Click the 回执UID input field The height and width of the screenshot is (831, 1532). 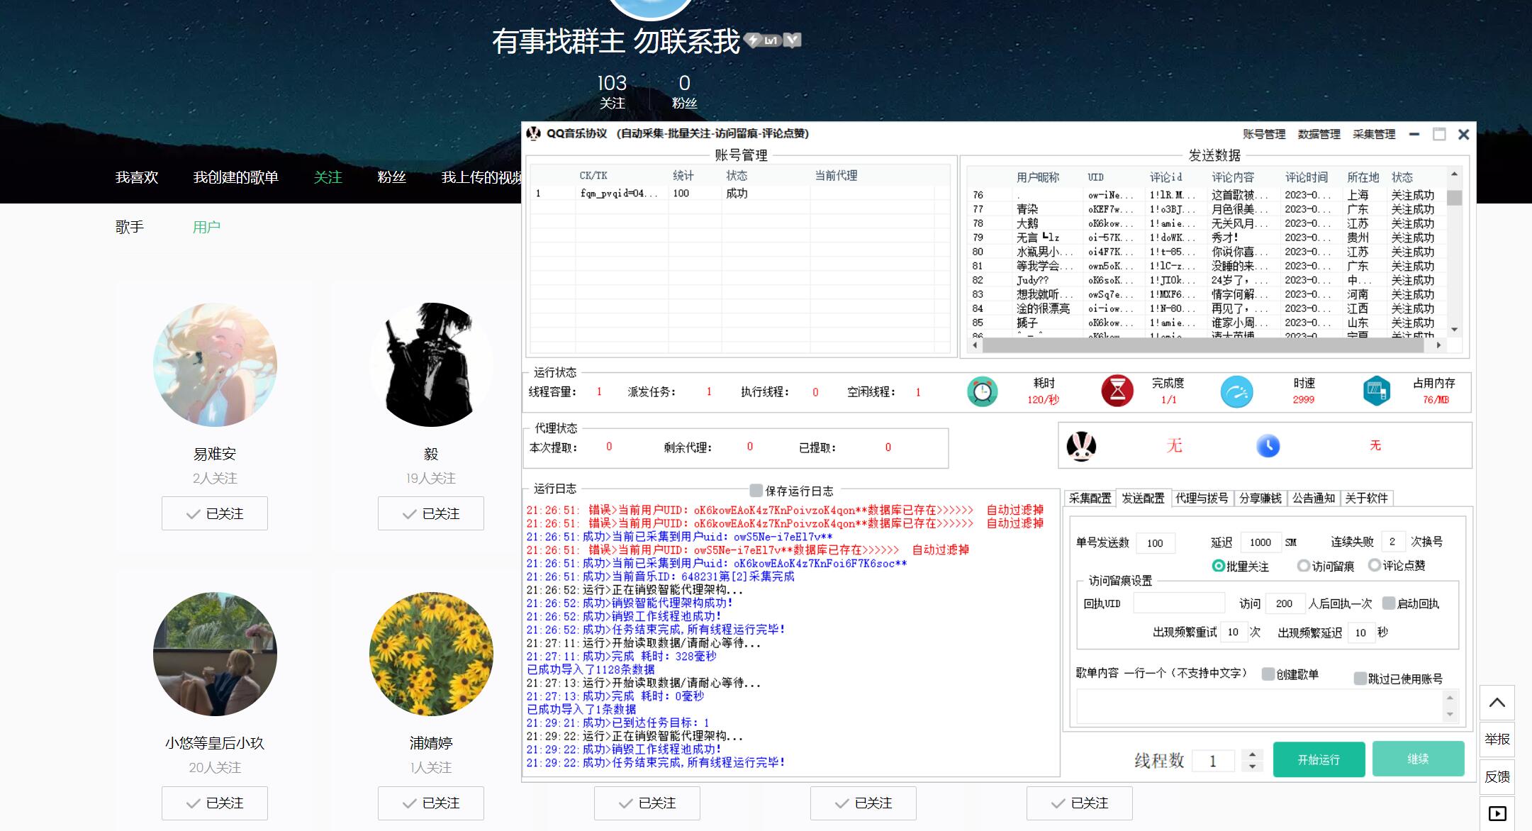[1178, 603]
